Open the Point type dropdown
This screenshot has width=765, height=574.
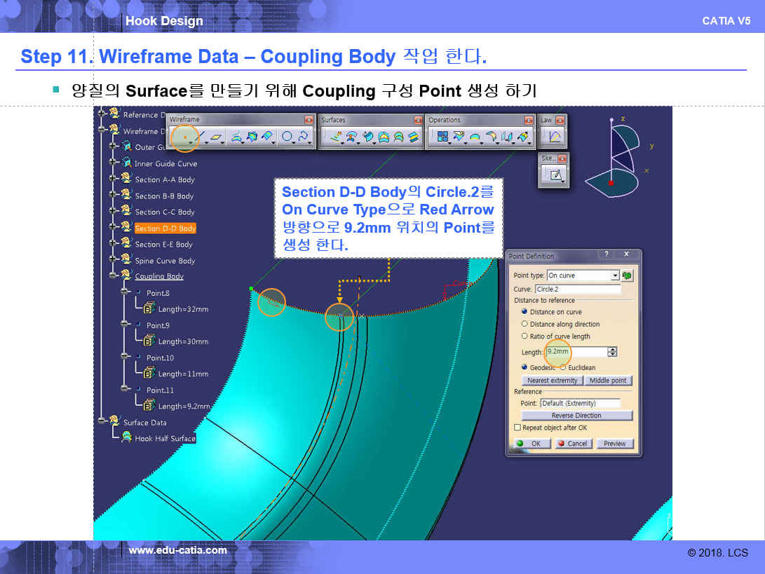click(615, 275)
